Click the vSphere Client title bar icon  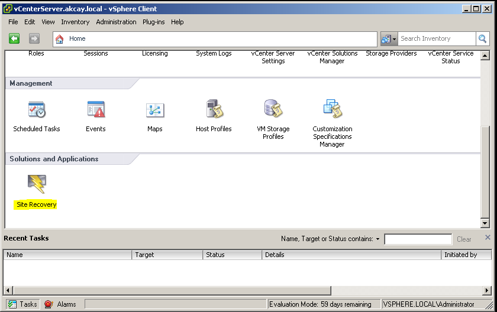tap(8, 9)
